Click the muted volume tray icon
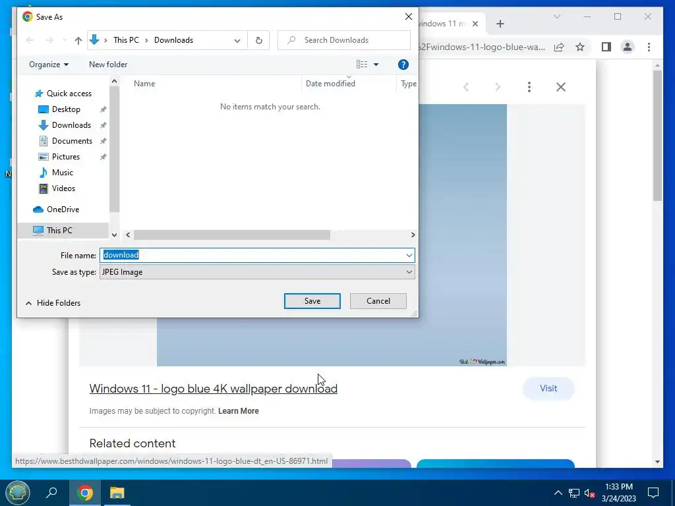 589,493
